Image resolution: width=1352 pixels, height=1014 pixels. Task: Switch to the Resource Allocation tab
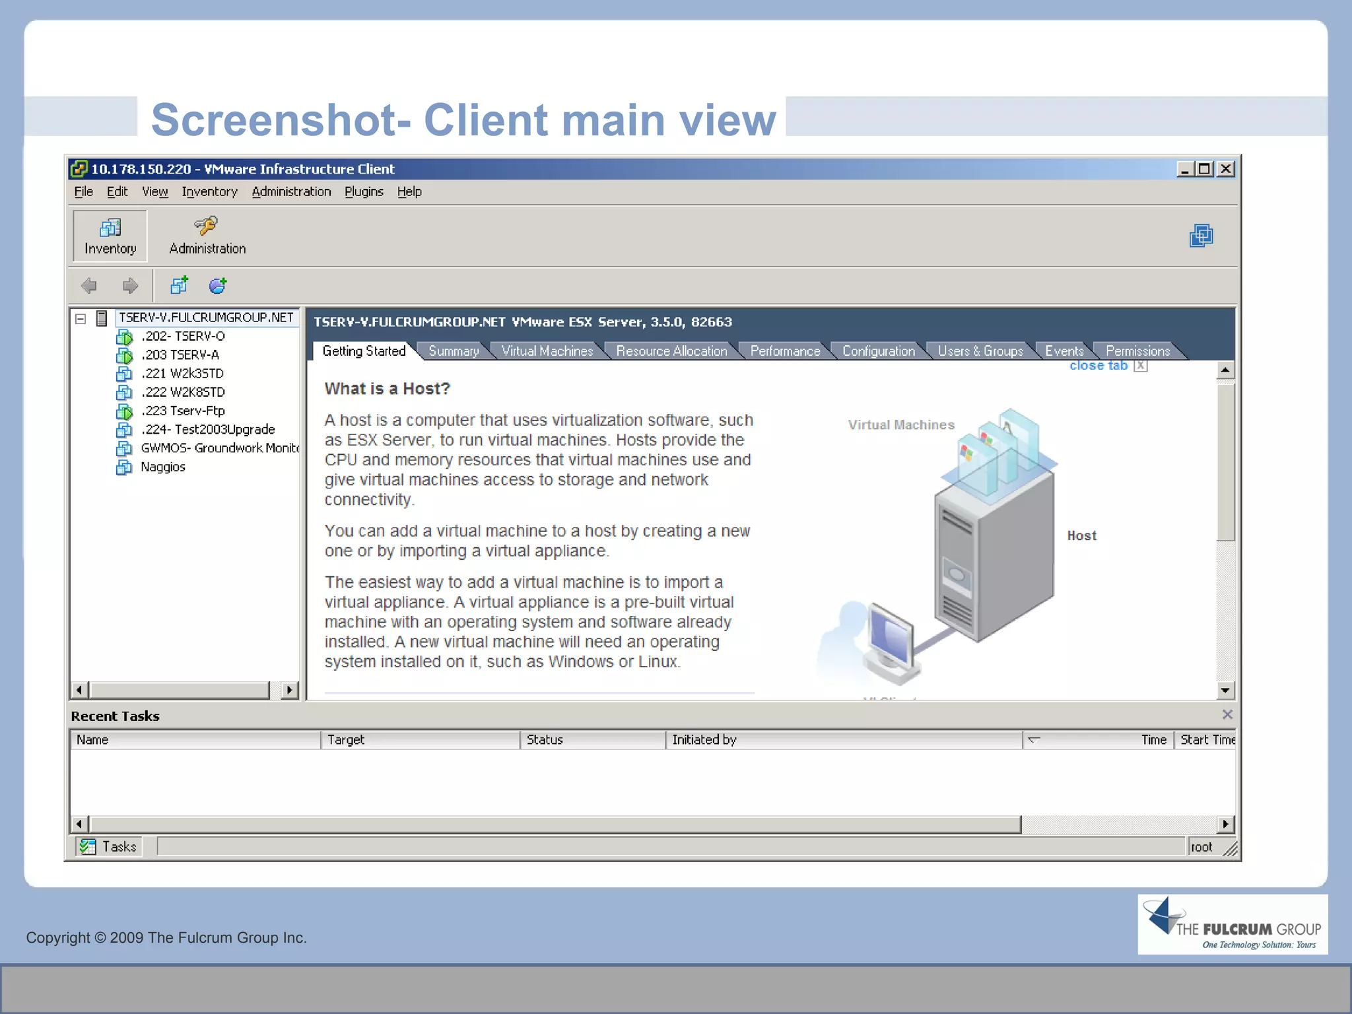[x=671, y=351]
